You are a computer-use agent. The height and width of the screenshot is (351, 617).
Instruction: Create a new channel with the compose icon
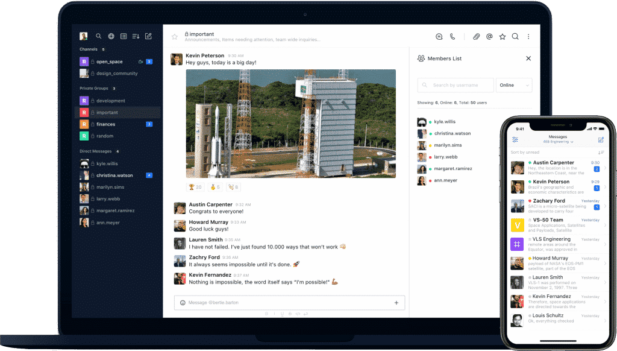149,36
